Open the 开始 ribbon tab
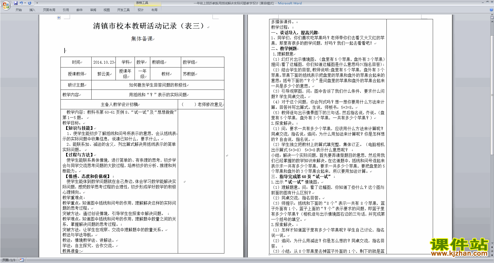 click(19, 10)
